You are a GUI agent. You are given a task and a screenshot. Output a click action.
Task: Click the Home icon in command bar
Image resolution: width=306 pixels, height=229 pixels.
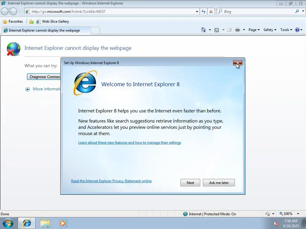click(203, 30)
